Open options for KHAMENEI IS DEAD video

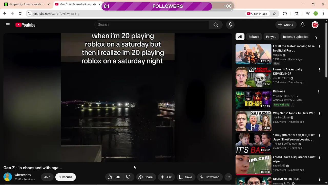[x=320, y=179]
